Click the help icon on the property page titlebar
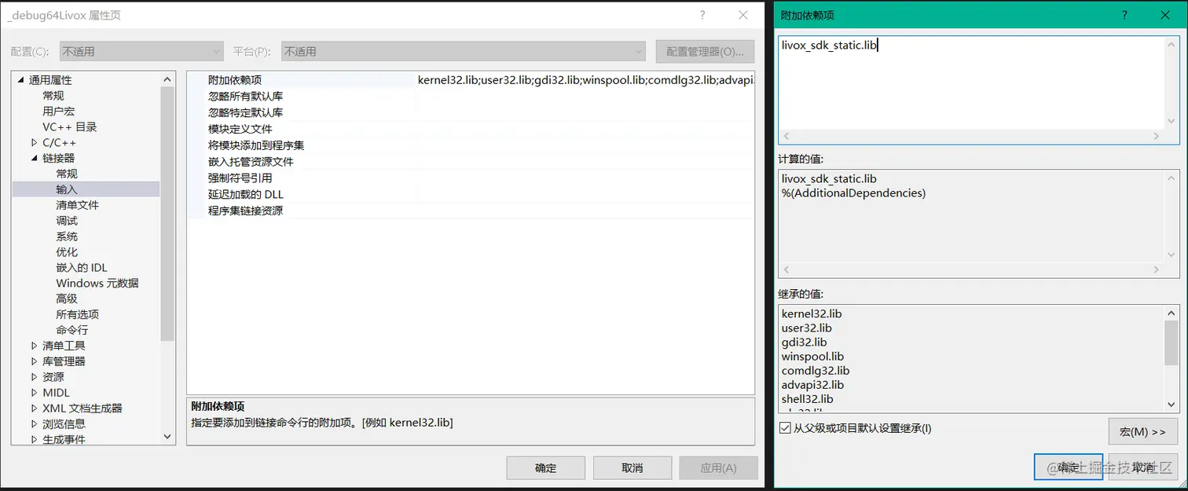Viewport: 1188px width, 491px height. [702, 15]
